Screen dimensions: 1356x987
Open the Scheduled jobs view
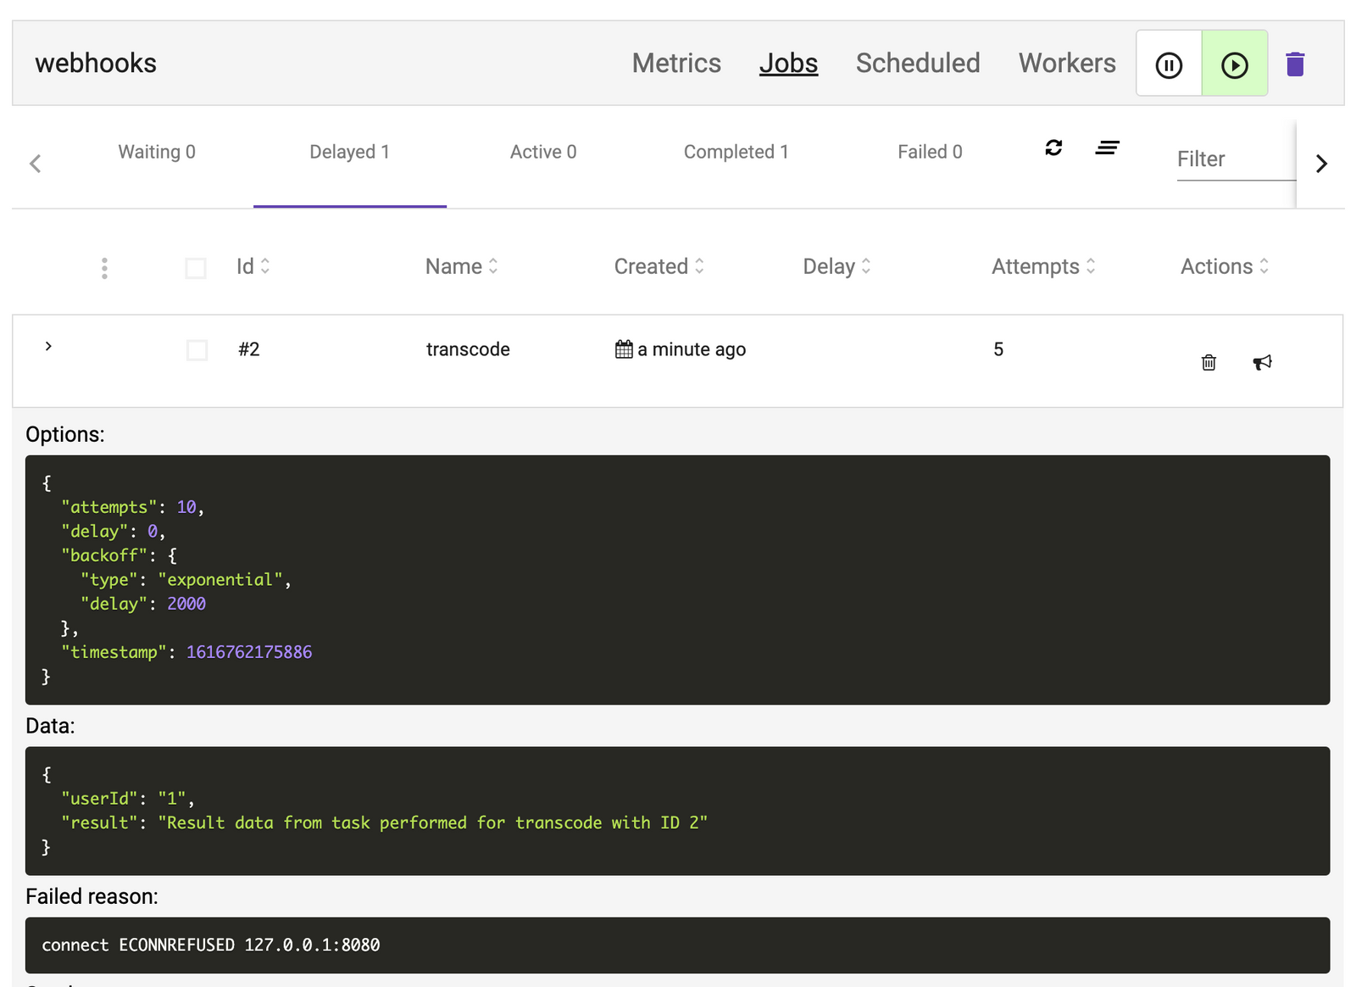point(918,63)
